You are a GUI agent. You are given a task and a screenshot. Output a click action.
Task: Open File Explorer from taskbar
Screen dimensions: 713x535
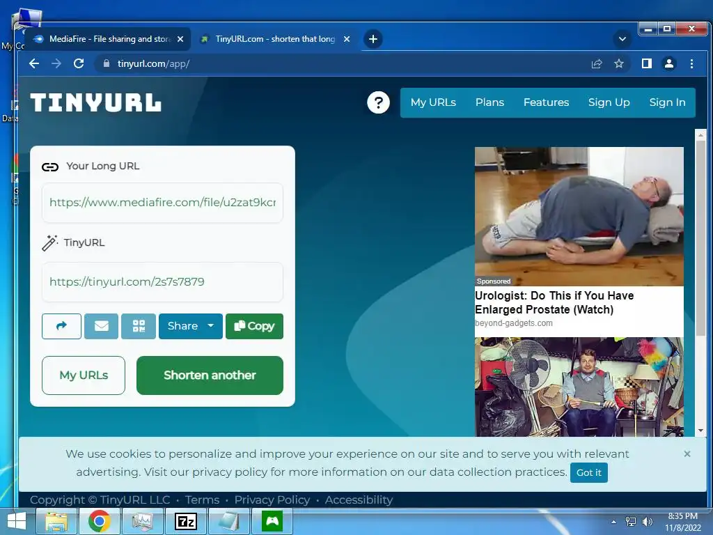click(56, 522)
